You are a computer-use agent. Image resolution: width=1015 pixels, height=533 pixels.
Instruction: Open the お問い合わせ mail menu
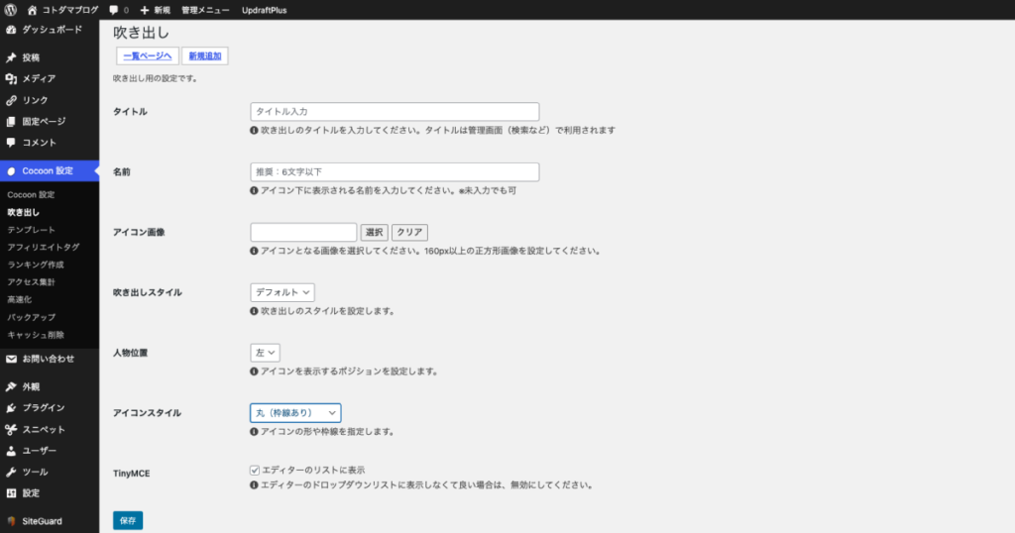click(x=48, y=359)
